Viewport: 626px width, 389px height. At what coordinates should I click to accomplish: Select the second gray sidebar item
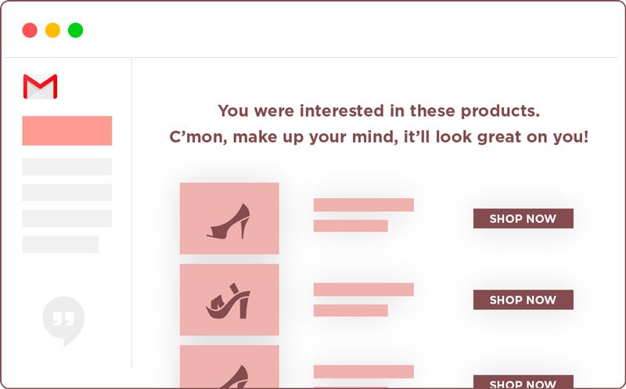click(67, 193)
